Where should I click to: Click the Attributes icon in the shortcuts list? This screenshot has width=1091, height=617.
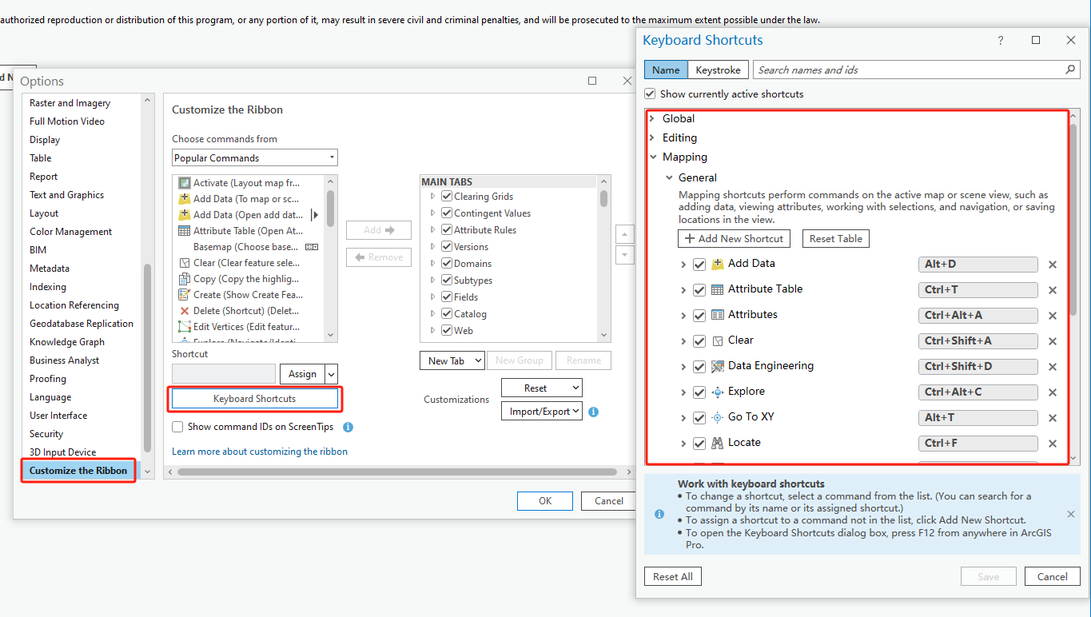718,315
